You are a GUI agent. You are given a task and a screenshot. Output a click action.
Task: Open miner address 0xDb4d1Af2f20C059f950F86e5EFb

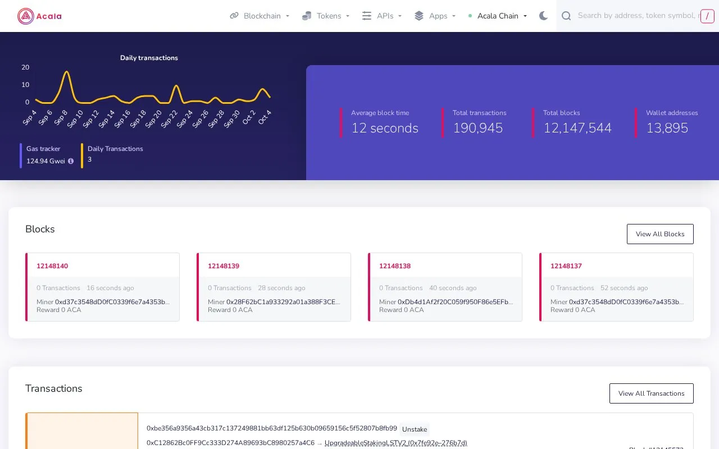455,302
